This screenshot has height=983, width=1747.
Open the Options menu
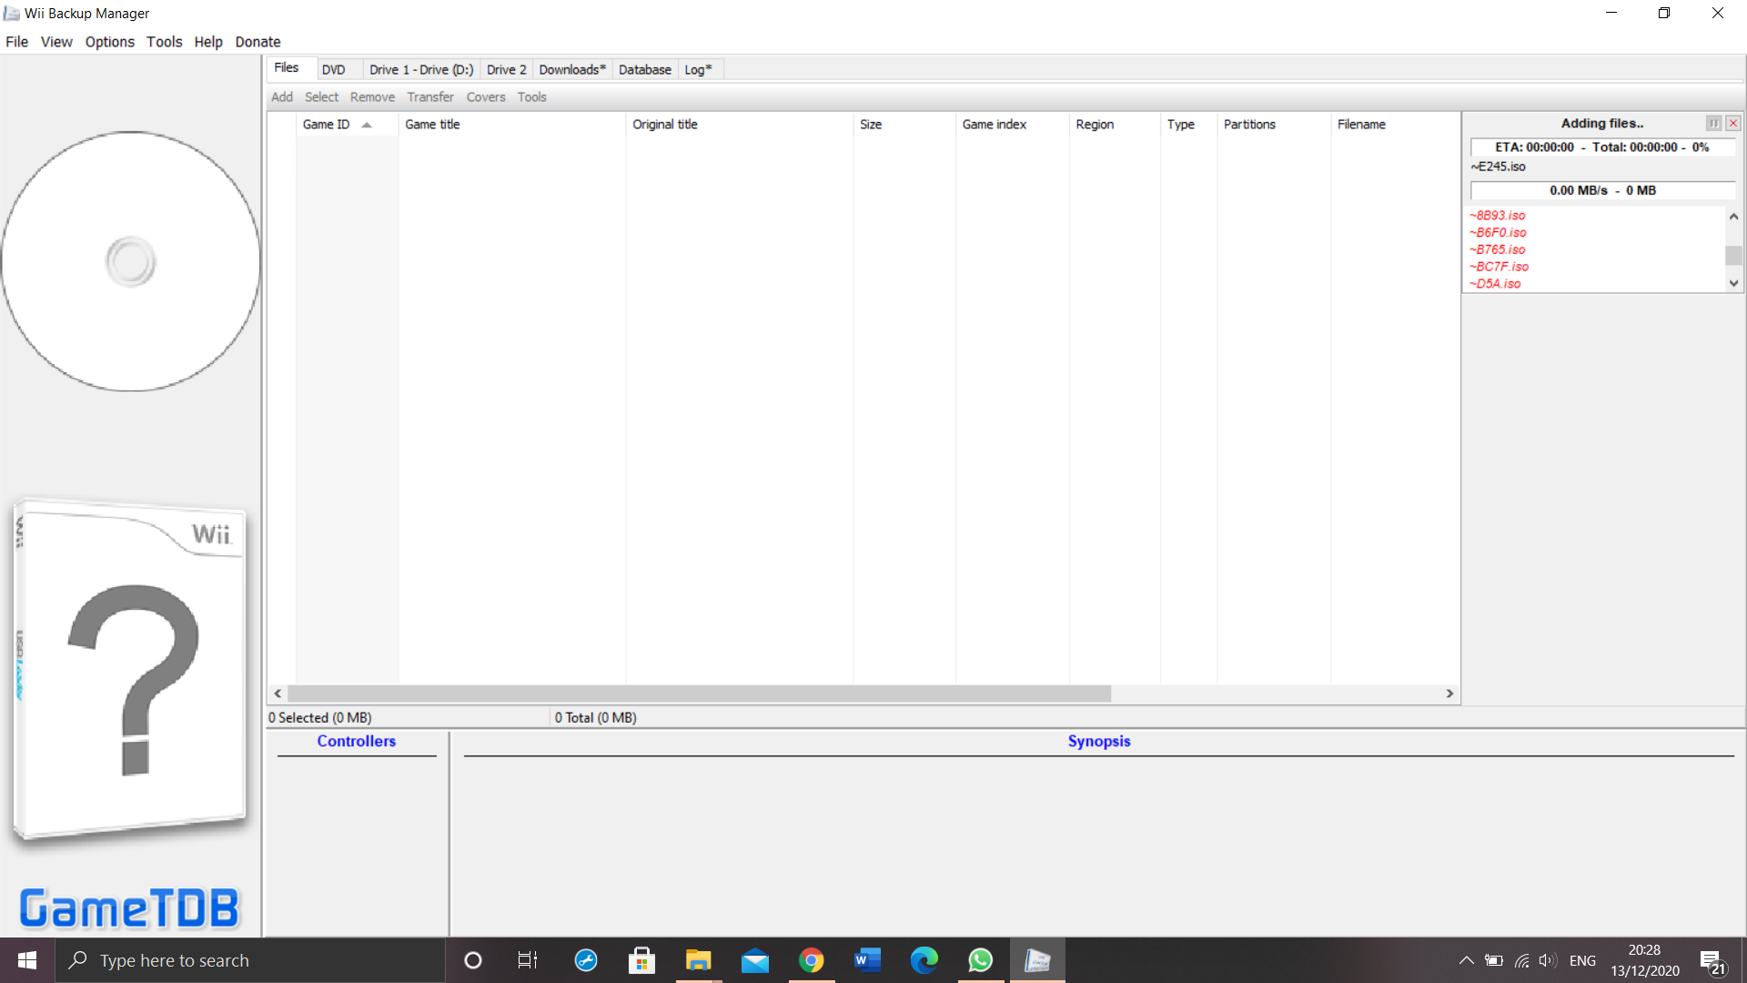[110, 42]
